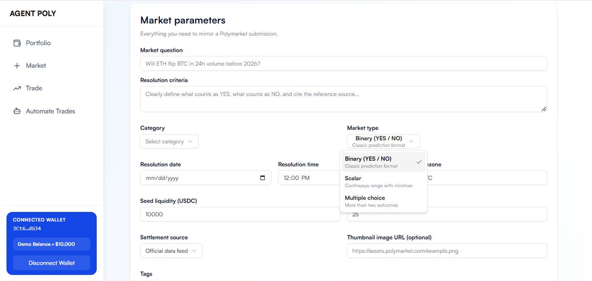The image size is (592, 281).
Task: Click the checkmark beside Binary (YES / NO)
Action: pyautogui.click(x=419, y=162)
